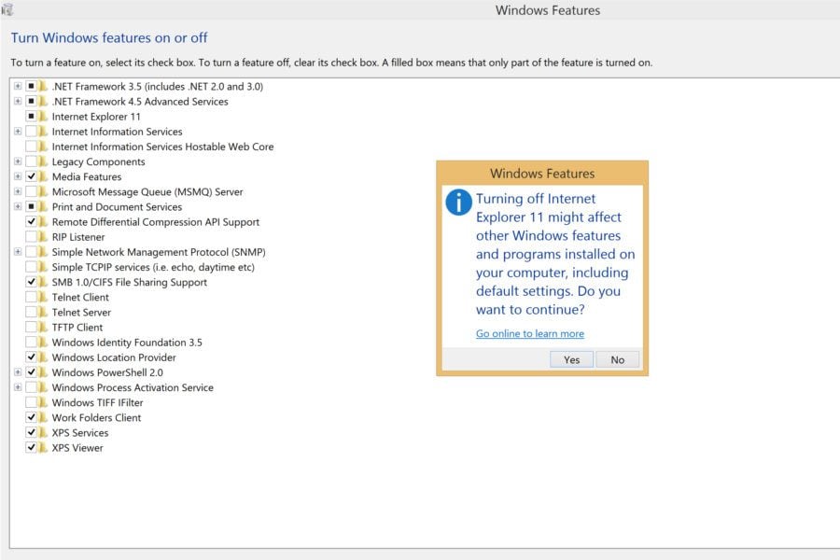Select the Windows Process Activation Service label

pos(133,387)
